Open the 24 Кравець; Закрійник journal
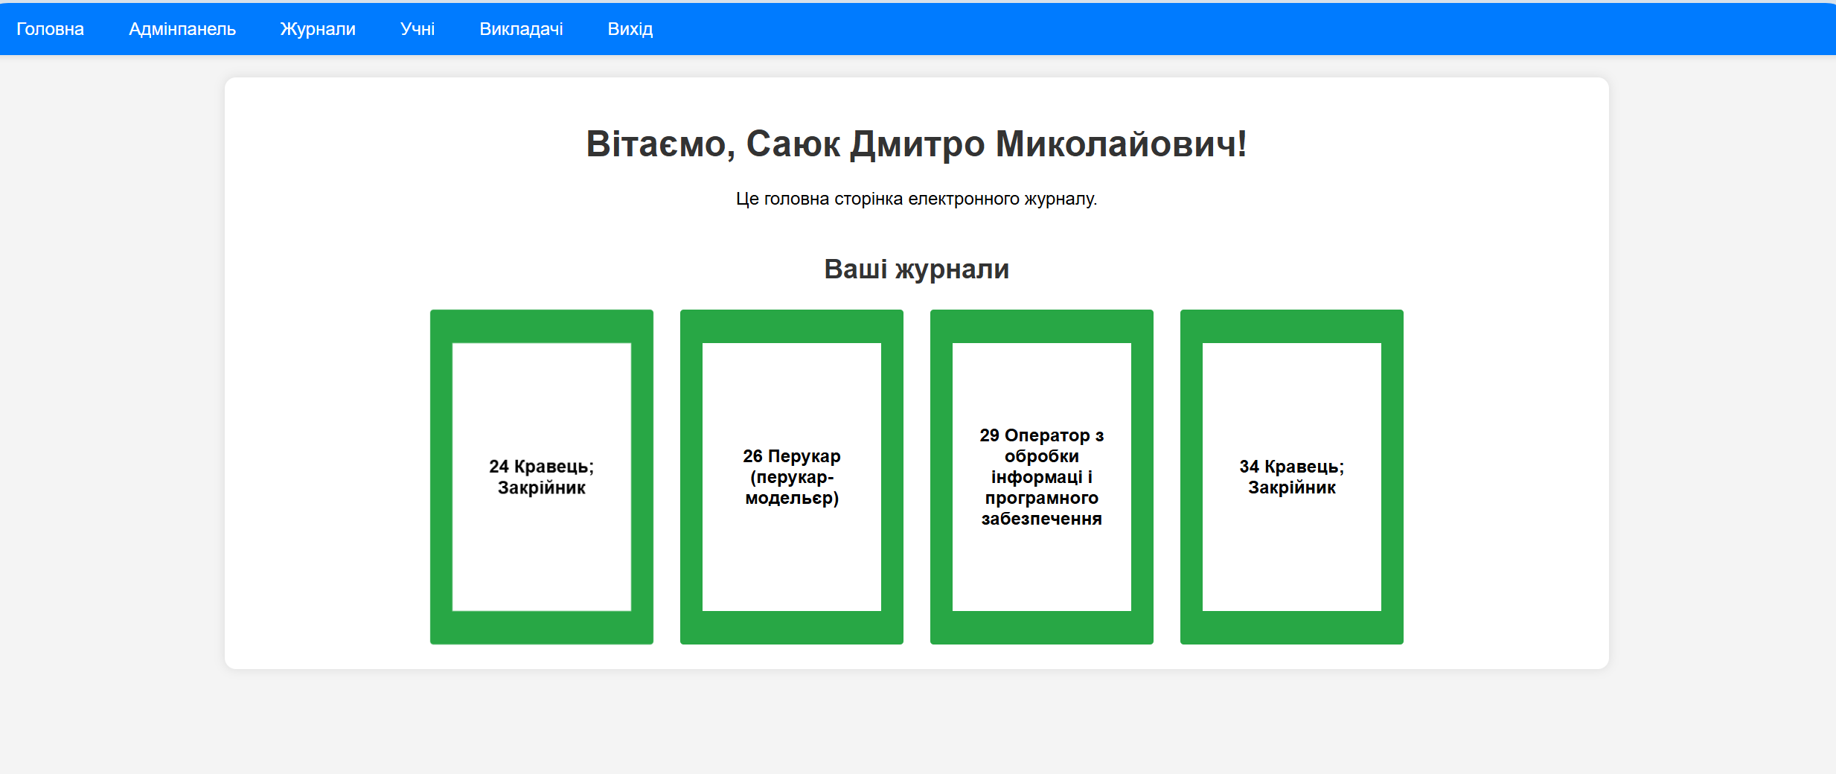 click(x=541, y=478)
